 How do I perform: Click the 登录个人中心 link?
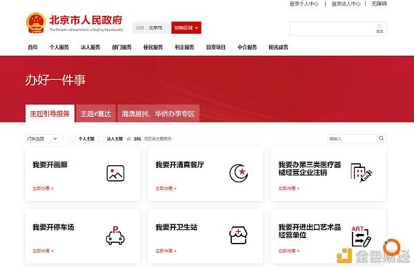pos(304,3)
